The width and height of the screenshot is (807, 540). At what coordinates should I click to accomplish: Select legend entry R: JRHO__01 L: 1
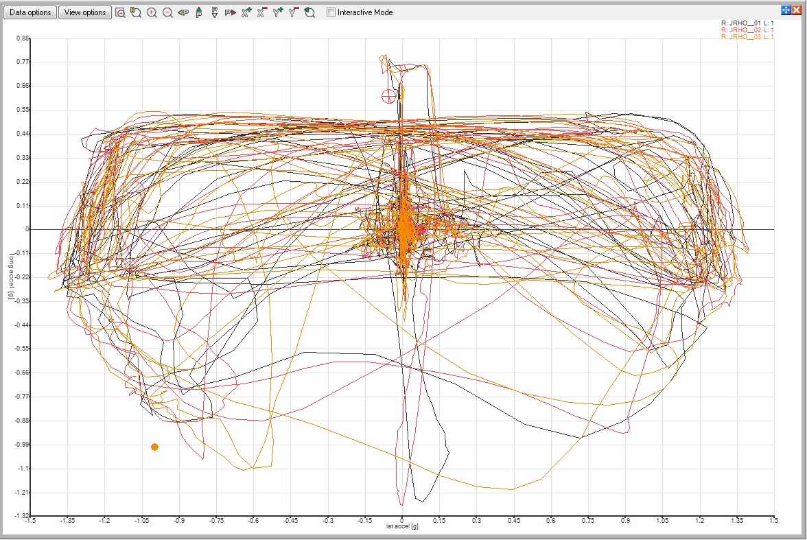point(747,23)
